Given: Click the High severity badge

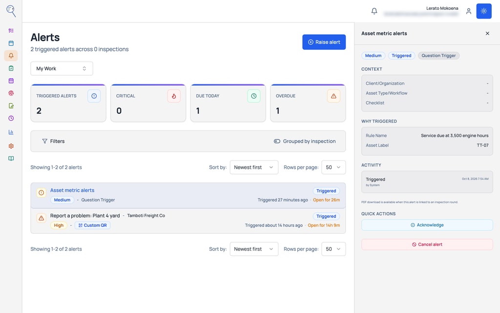Looking at the screenshot, I should coord(59,225).
